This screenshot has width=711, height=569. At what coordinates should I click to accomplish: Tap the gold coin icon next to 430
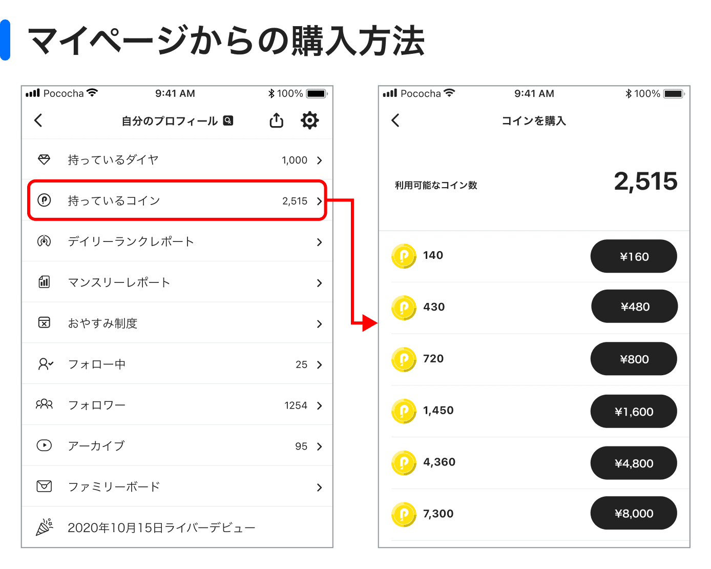404,308
